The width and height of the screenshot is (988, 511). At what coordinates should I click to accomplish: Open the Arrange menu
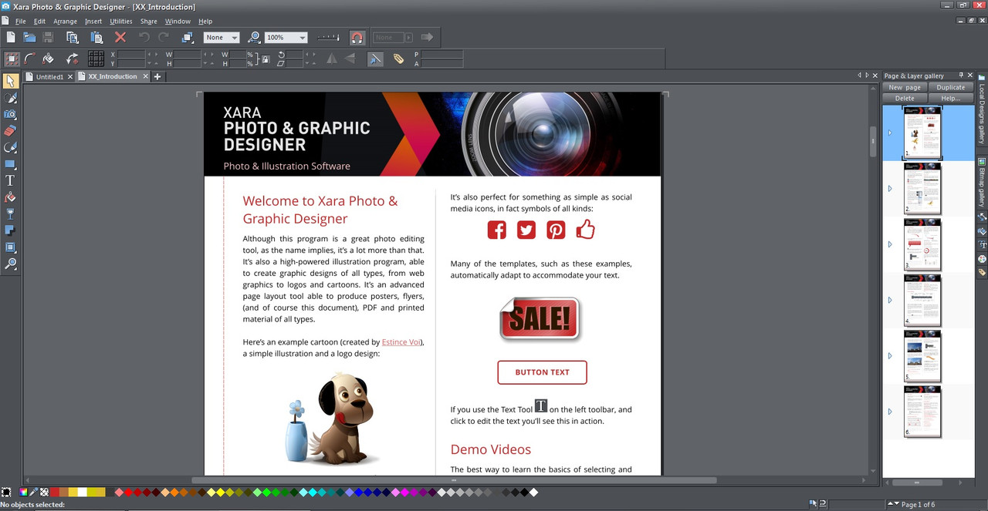tap(65, 22)
